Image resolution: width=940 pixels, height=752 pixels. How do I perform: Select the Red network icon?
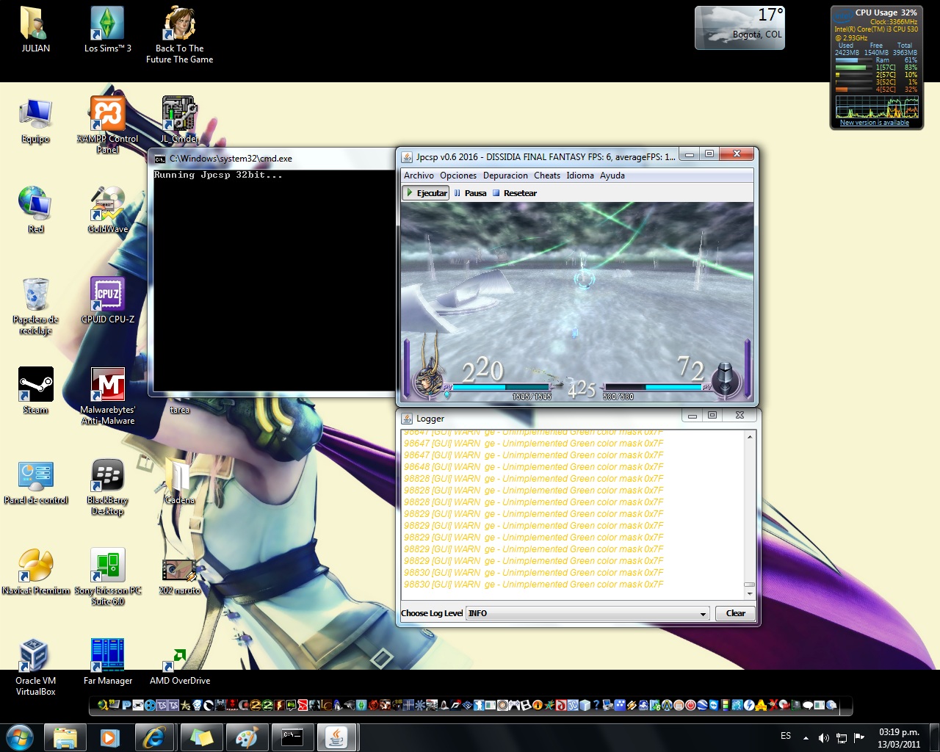tap(35, 210)
